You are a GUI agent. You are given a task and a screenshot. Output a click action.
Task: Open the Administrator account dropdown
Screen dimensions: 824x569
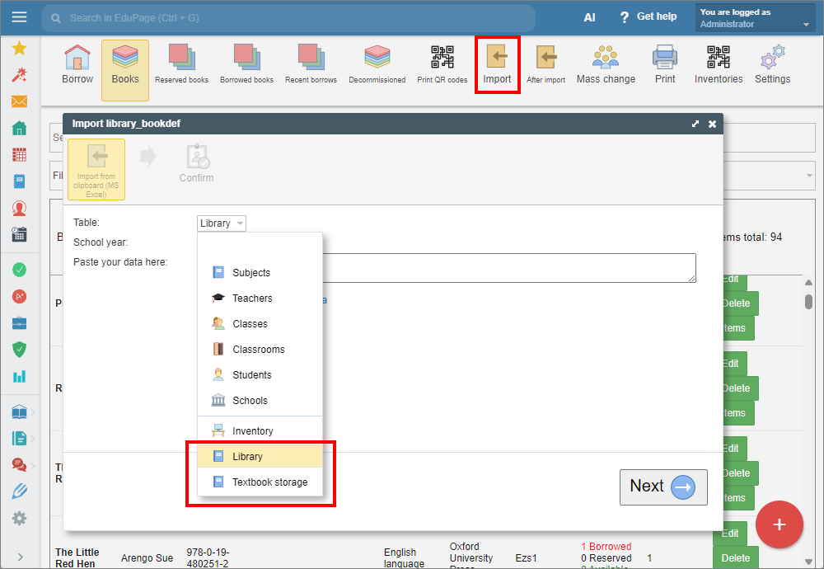tap(755, 18)
